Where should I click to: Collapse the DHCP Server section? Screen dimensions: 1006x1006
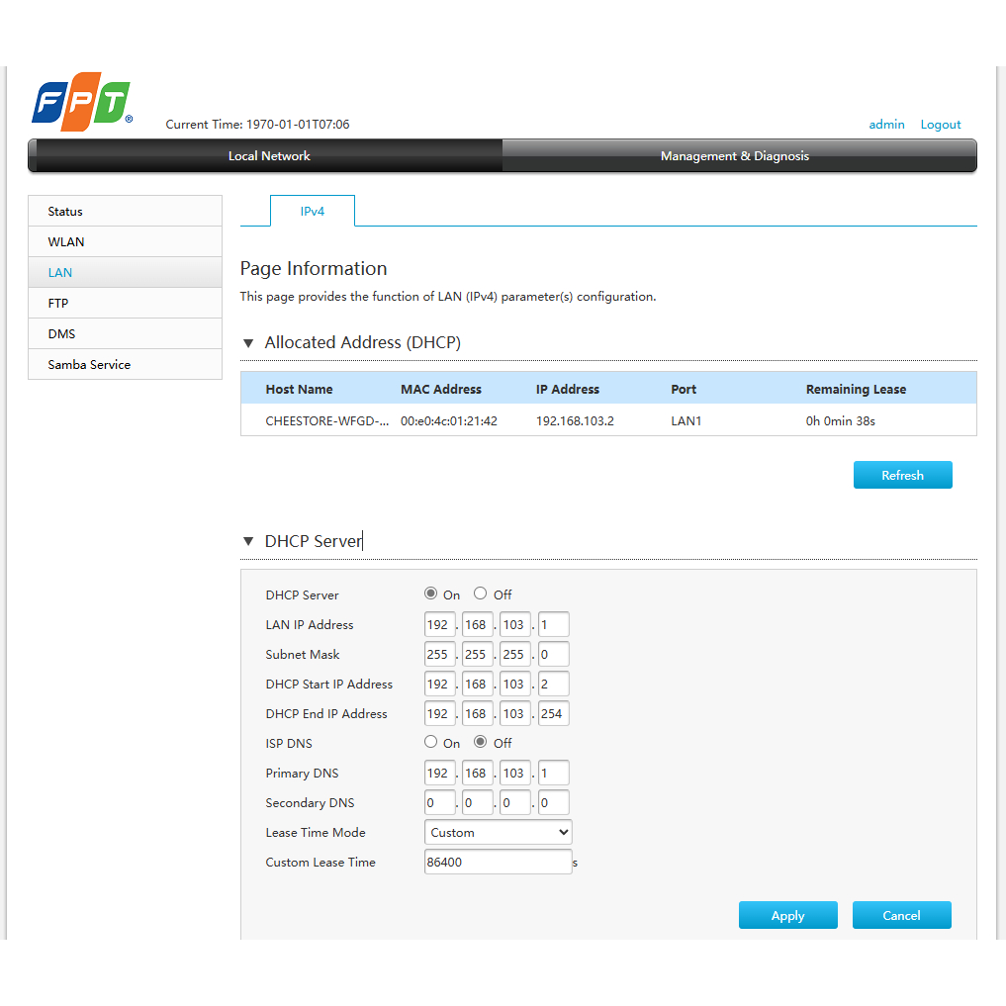coord(248,542)
